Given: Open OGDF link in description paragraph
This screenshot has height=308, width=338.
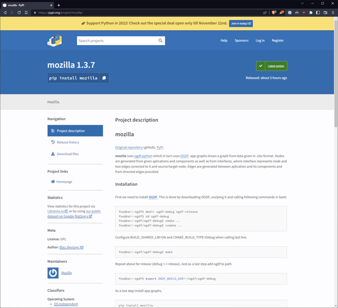Looking at the screenshot, I should tap(184, 156).
